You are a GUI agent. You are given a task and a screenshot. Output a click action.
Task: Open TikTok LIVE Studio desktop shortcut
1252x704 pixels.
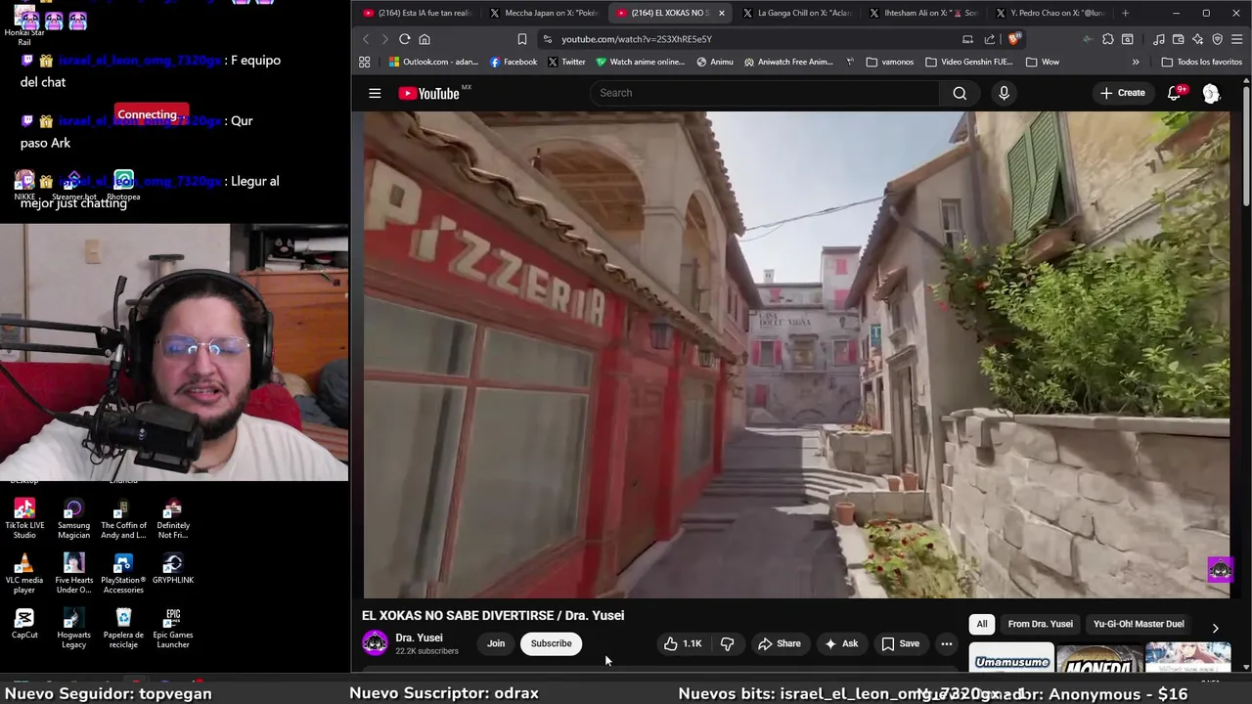[x=24, y=519]
